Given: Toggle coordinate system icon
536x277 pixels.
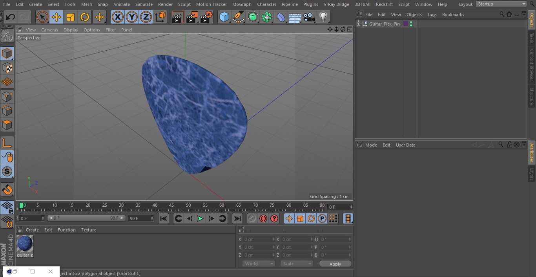Looking at the screenshot, I should point(160,17).
